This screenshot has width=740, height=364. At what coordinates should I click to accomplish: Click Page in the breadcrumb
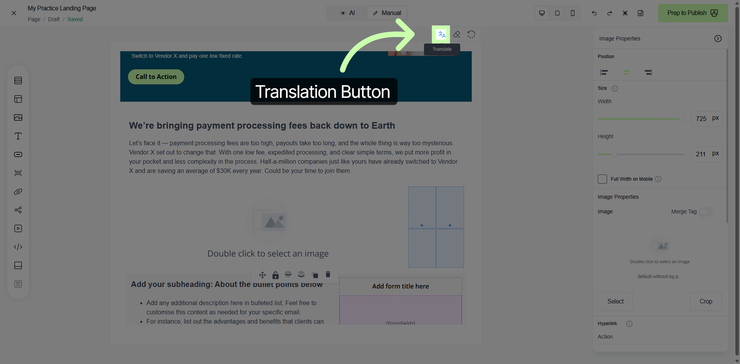click(34, 19)
